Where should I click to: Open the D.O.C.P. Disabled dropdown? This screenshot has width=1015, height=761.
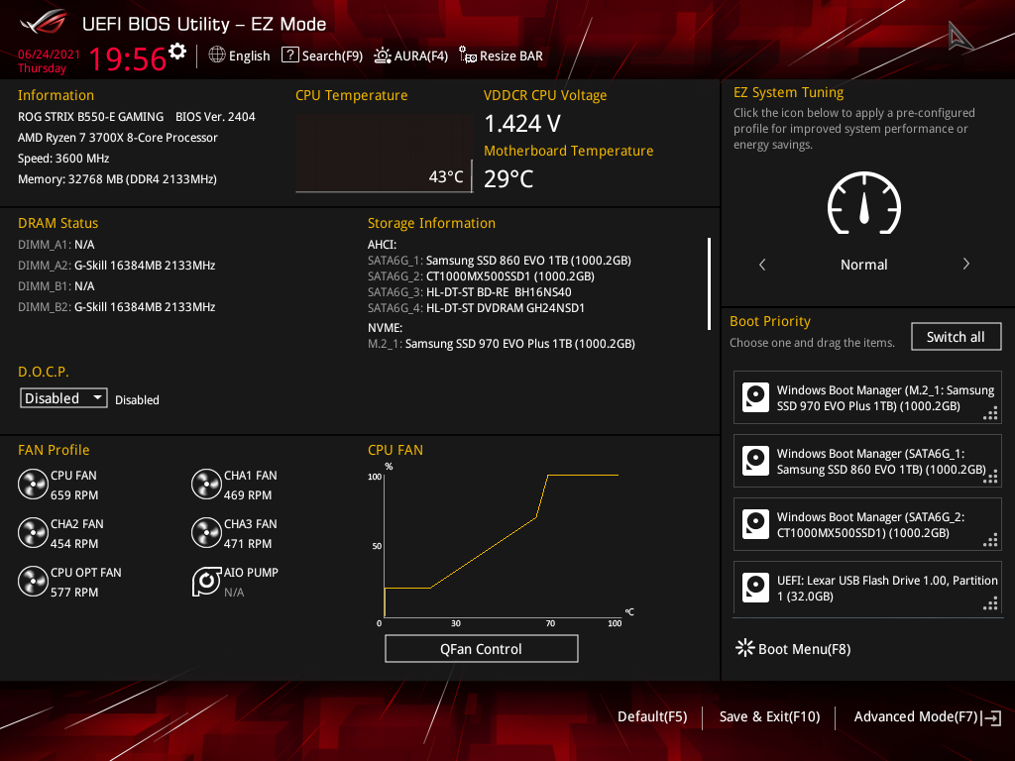[x=63, y=398]
